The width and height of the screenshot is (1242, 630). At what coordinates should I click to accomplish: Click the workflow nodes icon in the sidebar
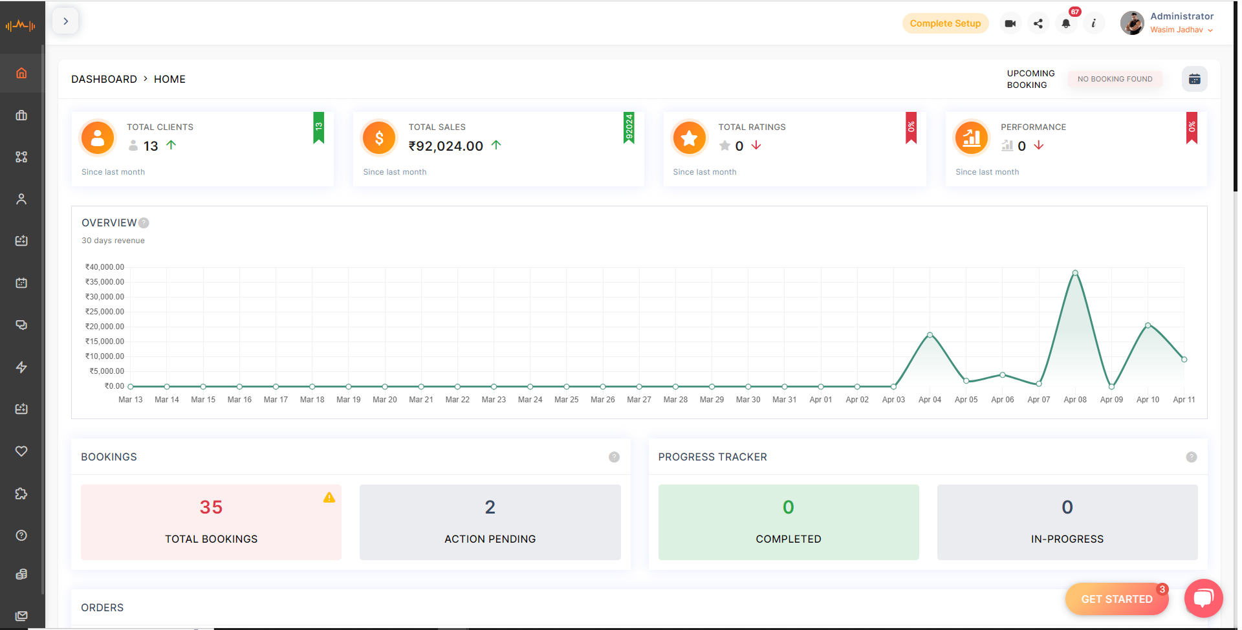(x=21, y=157)
